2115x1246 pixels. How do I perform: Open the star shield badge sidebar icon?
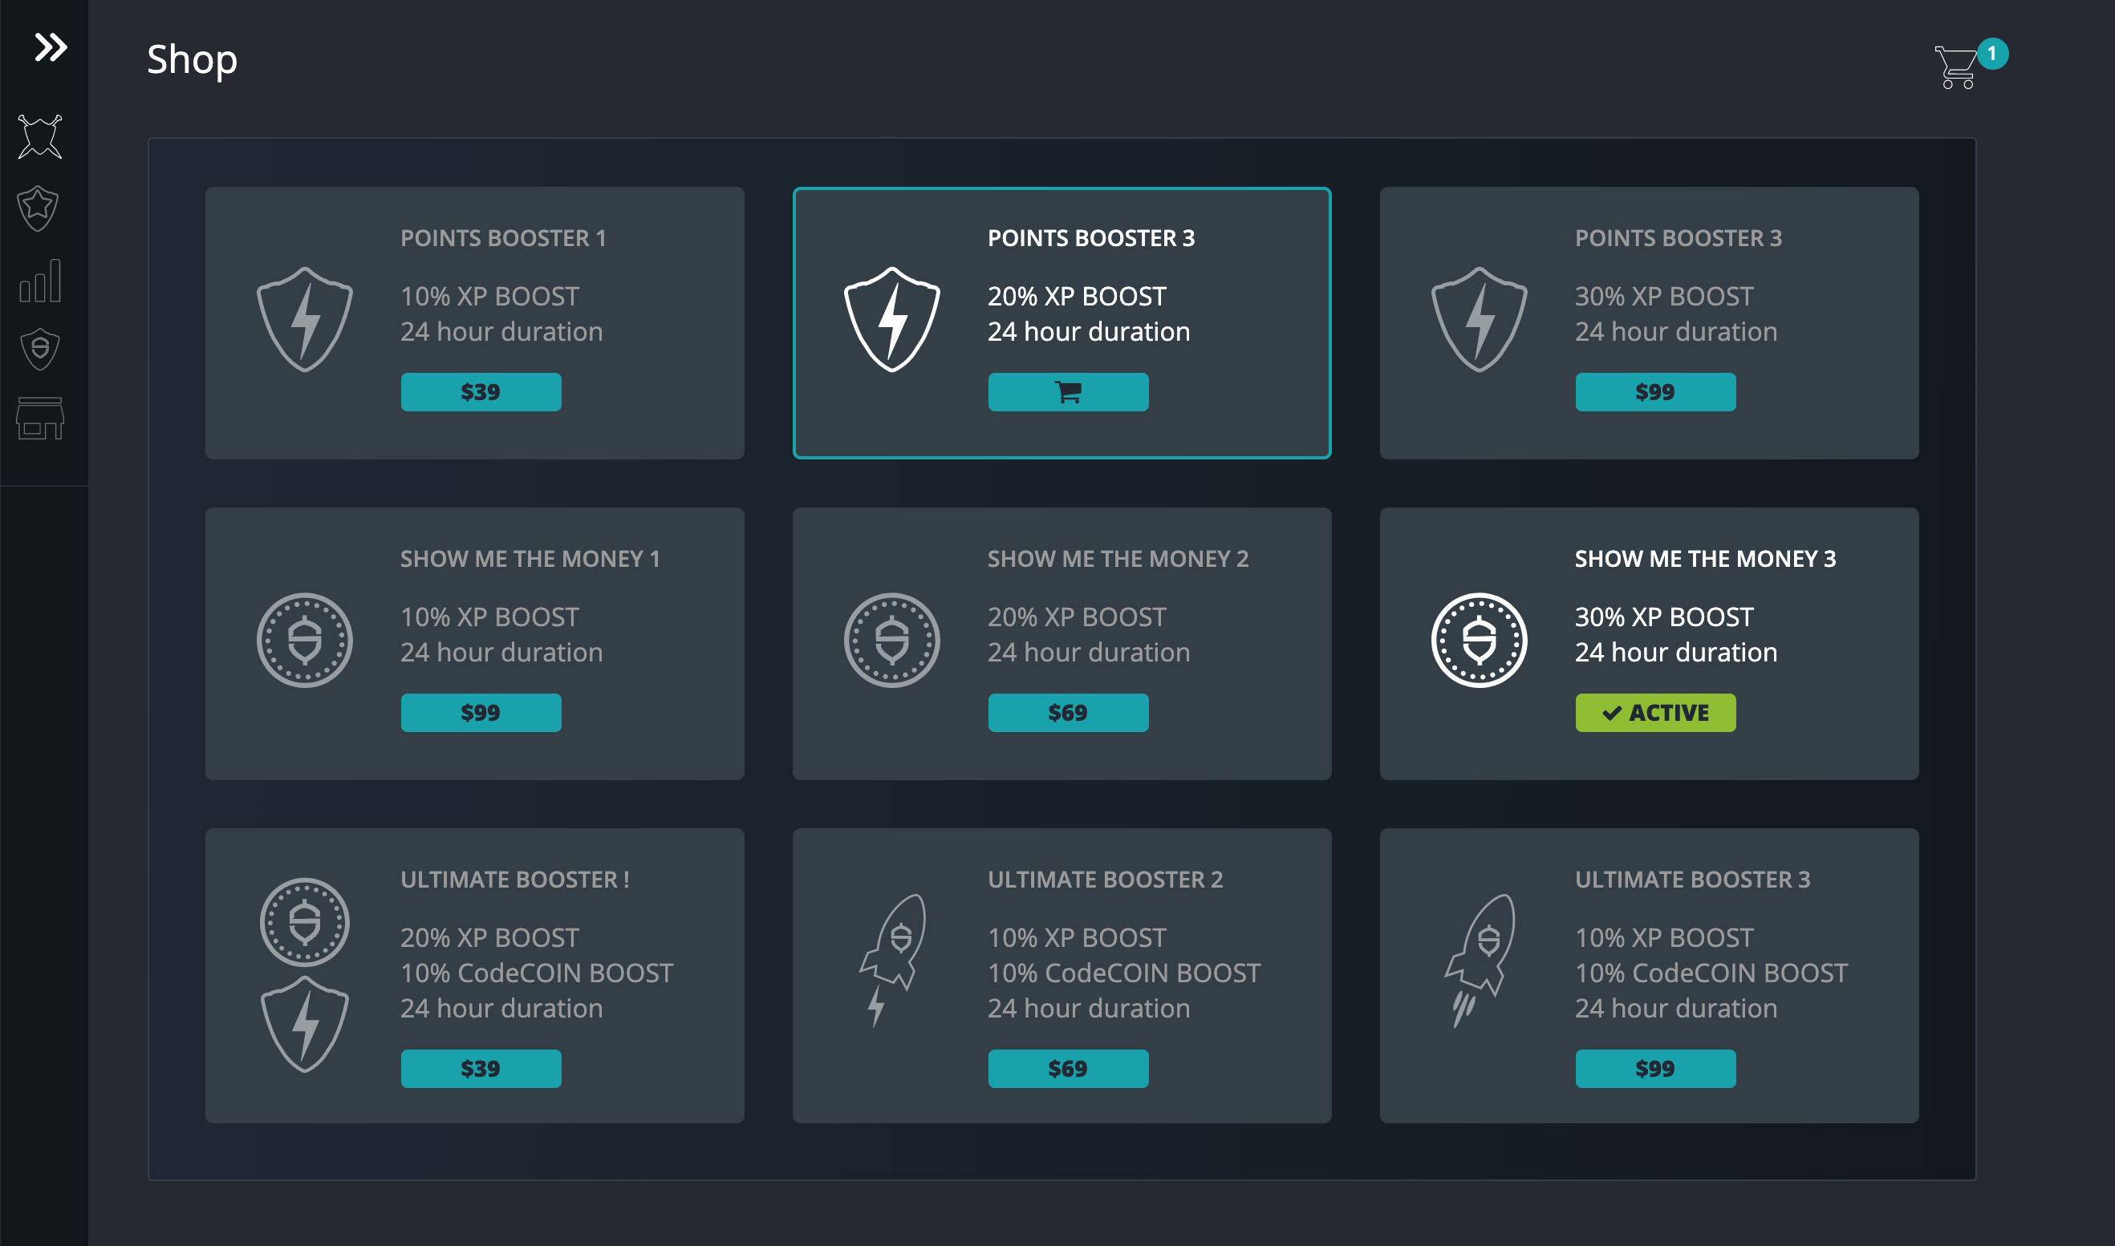[x=39, y=208]
